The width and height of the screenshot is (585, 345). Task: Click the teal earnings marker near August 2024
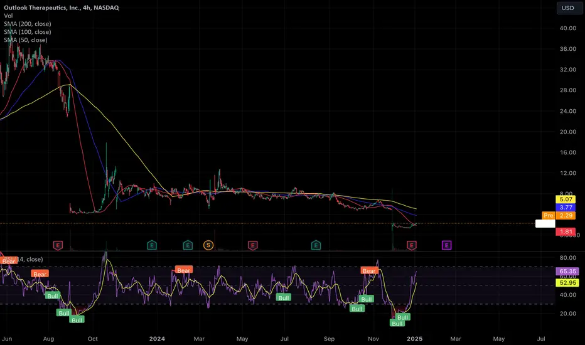tap(316, 245)
